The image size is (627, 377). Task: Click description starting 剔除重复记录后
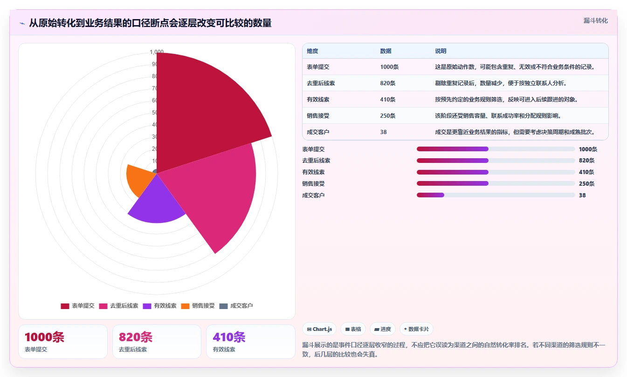pyautogui.click(x=501, y=83)
